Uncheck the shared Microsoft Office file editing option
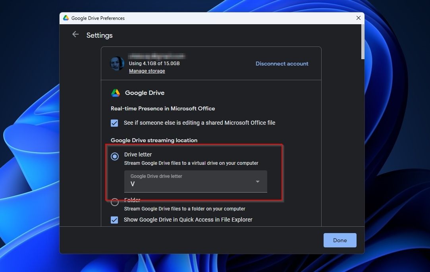This screenshot has height=272, width=430. click(x=114, y=123)
